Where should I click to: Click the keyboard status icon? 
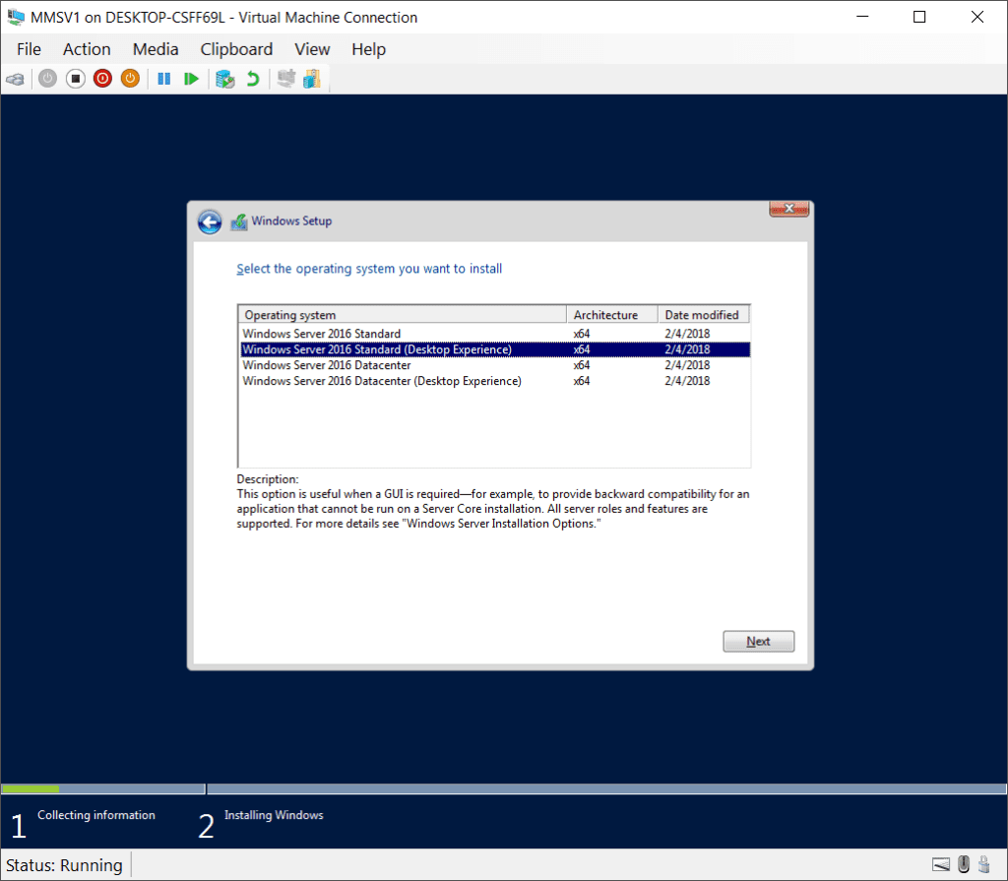click(x=940, y=864)
